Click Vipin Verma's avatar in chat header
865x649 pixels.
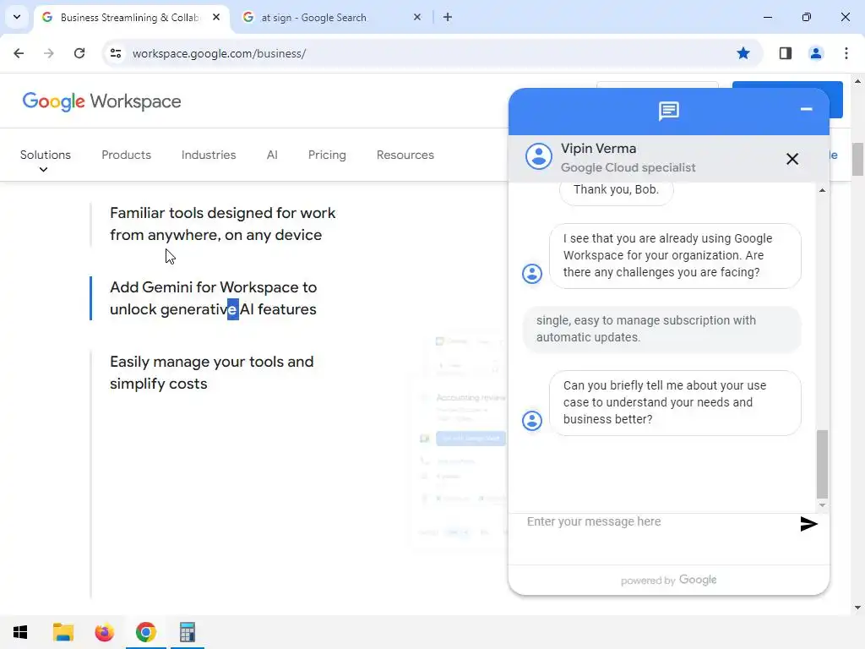538,156
